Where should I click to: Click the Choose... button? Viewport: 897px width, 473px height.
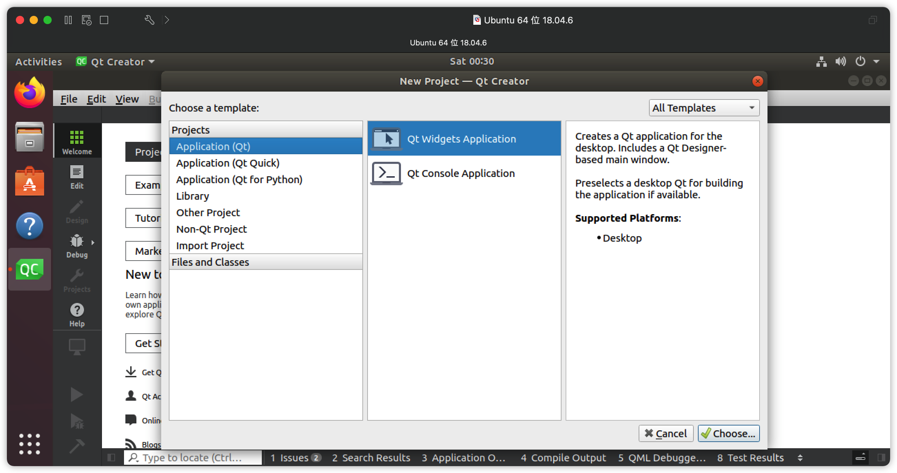click(x=729, y=433)
